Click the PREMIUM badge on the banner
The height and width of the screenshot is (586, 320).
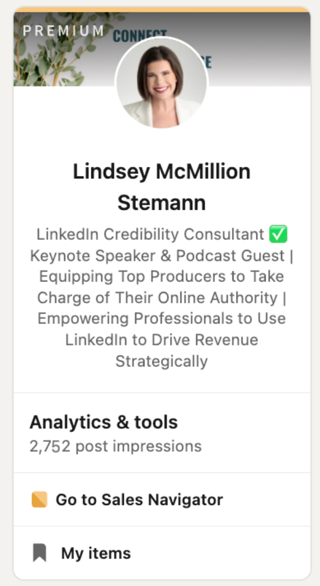click(x=63, y=30)
